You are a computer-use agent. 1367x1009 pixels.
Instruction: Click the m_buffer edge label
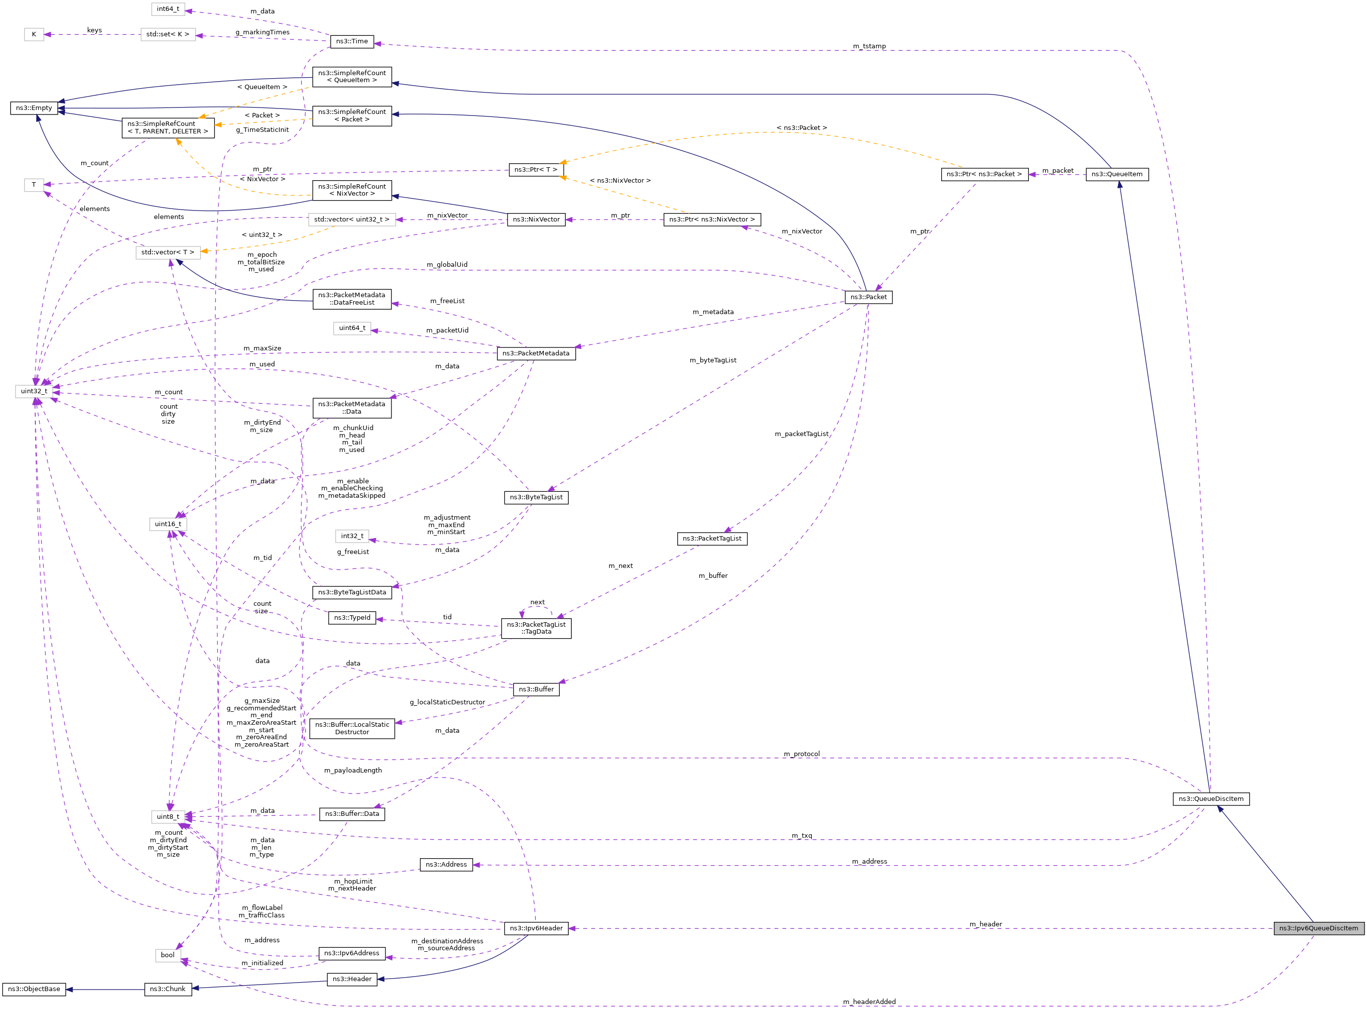coord(713,576)
